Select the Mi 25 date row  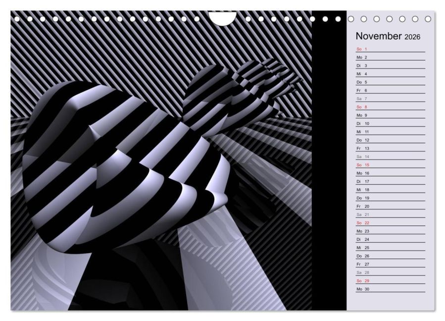[391, 248]
